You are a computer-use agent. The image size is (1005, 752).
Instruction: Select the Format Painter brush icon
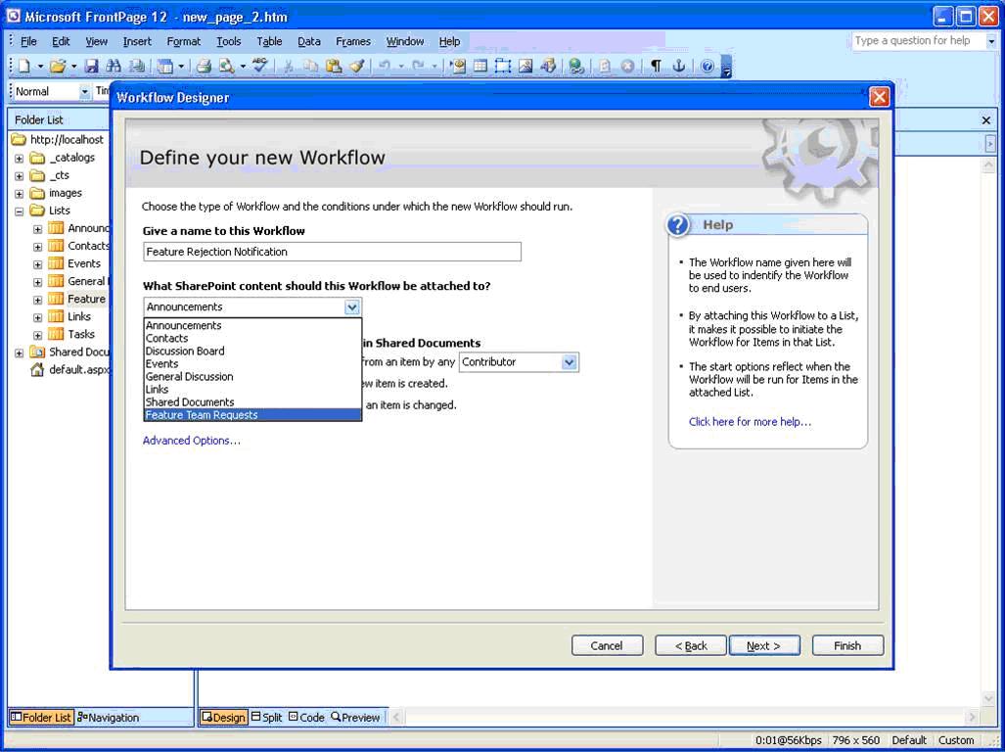(357, 66)
